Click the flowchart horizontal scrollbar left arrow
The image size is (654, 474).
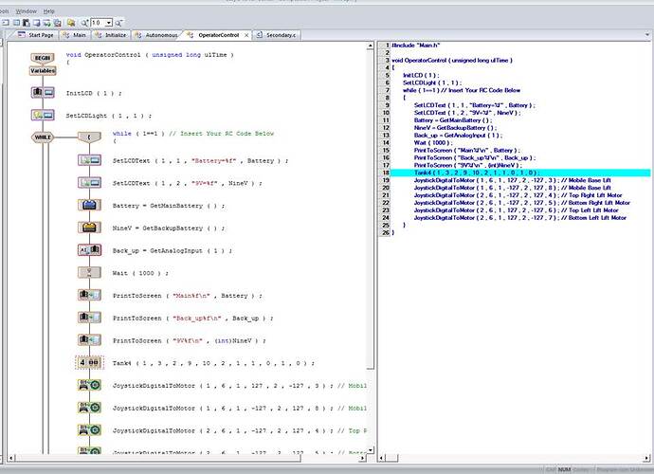pyautogui.click(x=10, y=458)
